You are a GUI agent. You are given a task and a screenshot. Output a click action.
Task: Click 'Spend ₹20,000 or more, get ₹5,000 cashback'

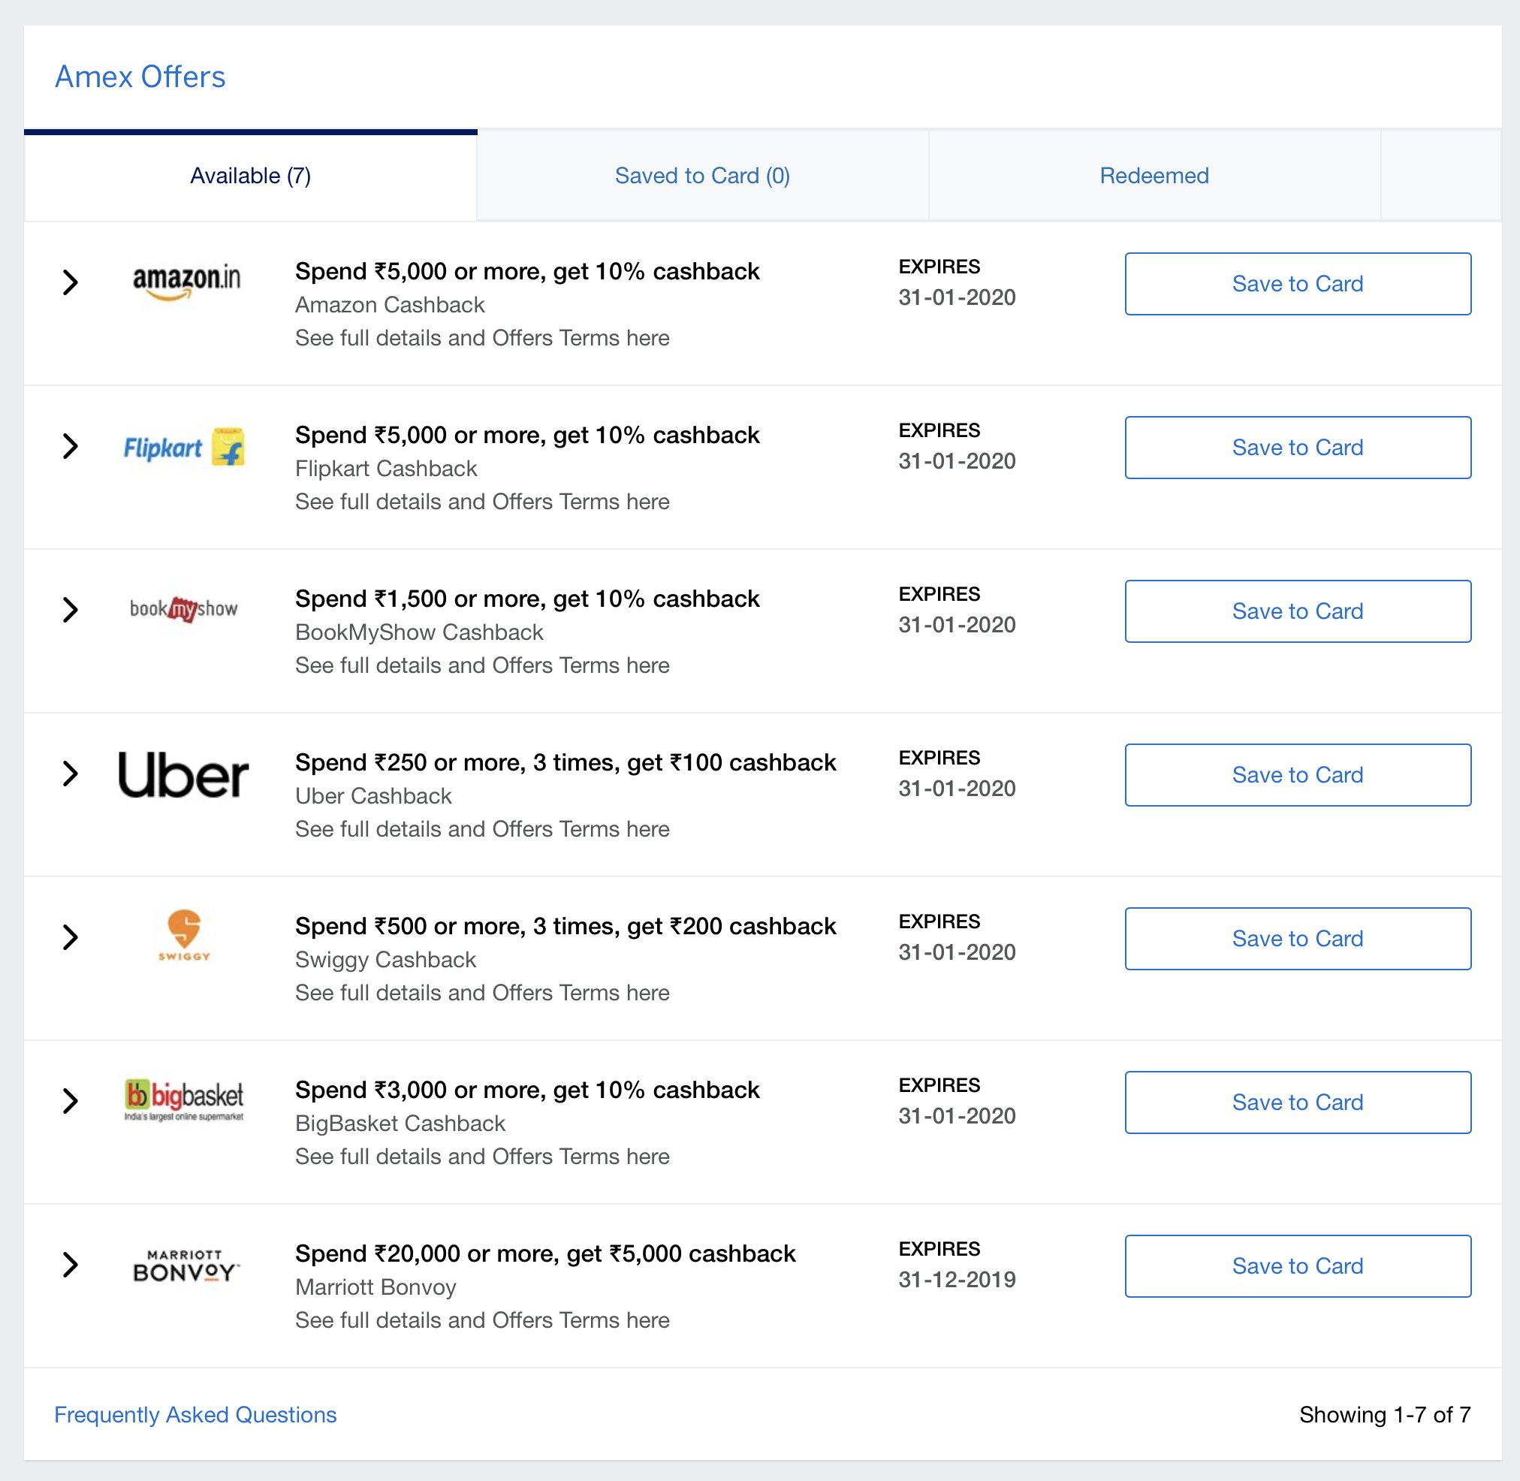coord(545,1254)
